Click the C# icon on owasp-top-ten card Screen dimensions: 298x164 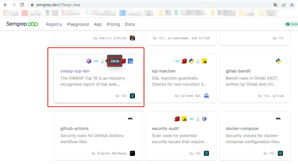[89, 61]
